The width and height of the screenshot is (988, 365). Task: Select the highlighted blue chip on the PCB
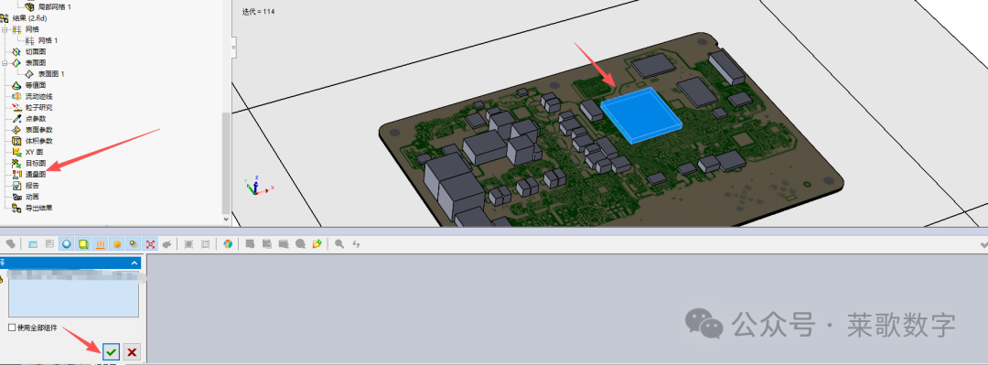pos(640,115)
